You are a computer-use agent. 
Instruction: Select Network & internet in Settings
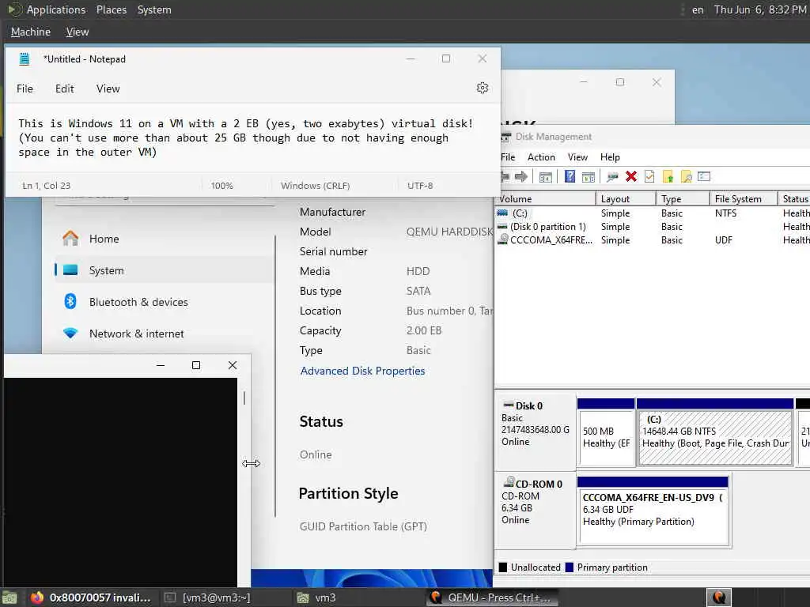click(x=165, y=333)
